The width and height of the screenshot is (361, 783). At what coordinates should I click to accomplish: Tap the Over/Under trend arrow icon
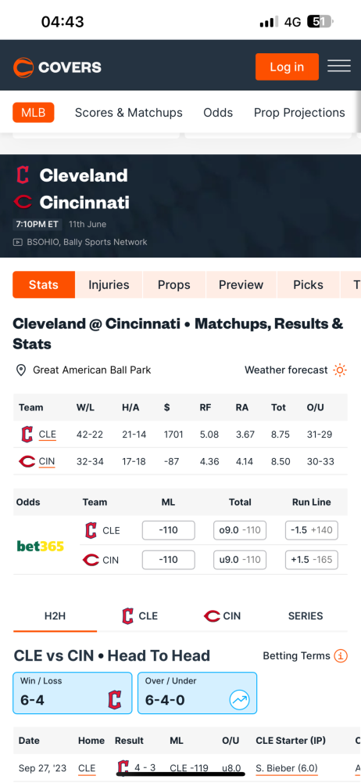point(239,700)
